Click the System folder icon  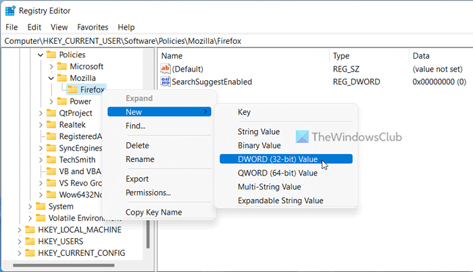41,207
